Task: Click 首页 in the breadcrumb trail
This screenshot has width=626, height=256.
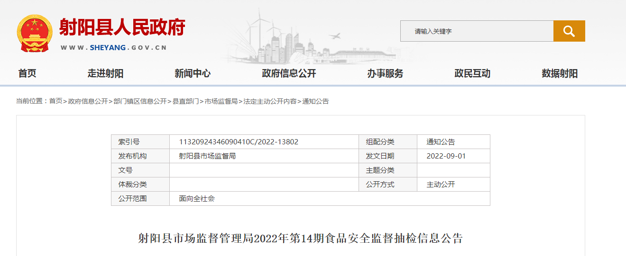Action: point(55,101)
